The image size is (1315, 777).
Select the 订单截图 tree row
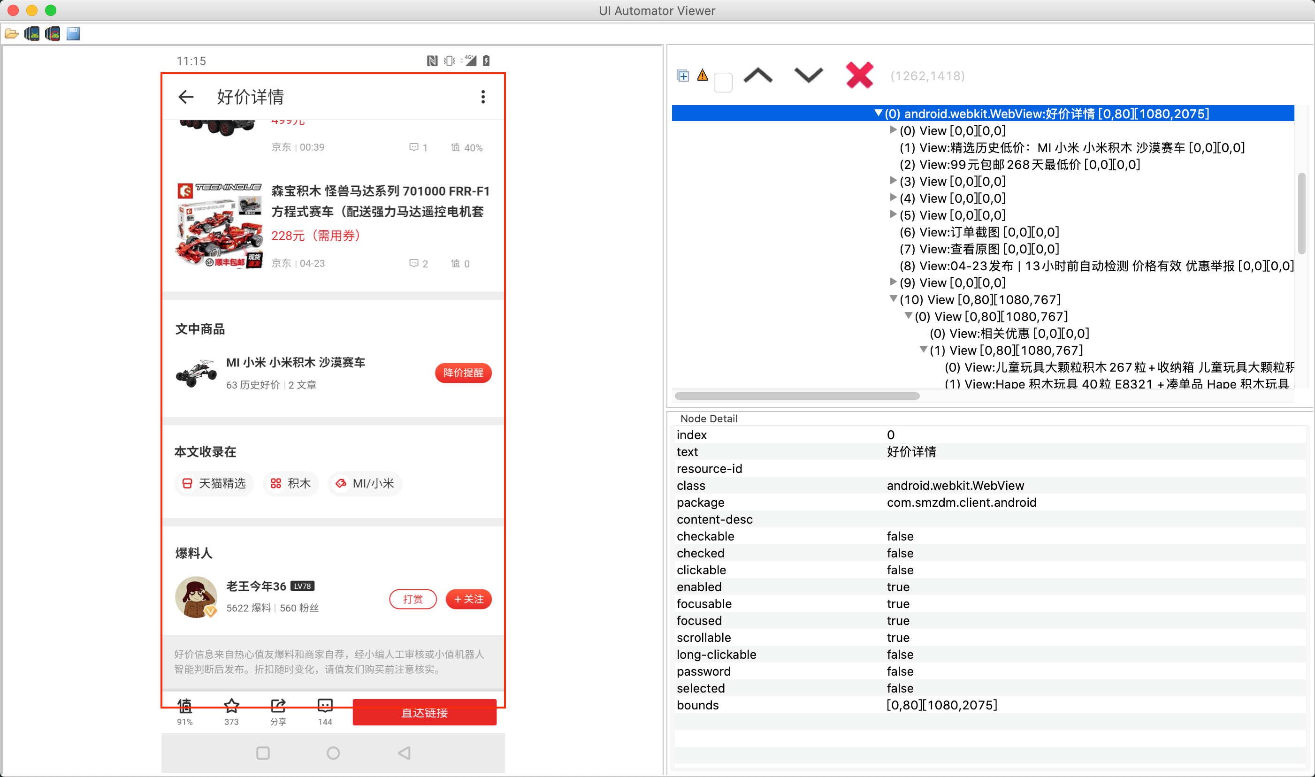(x=979, y=232)
